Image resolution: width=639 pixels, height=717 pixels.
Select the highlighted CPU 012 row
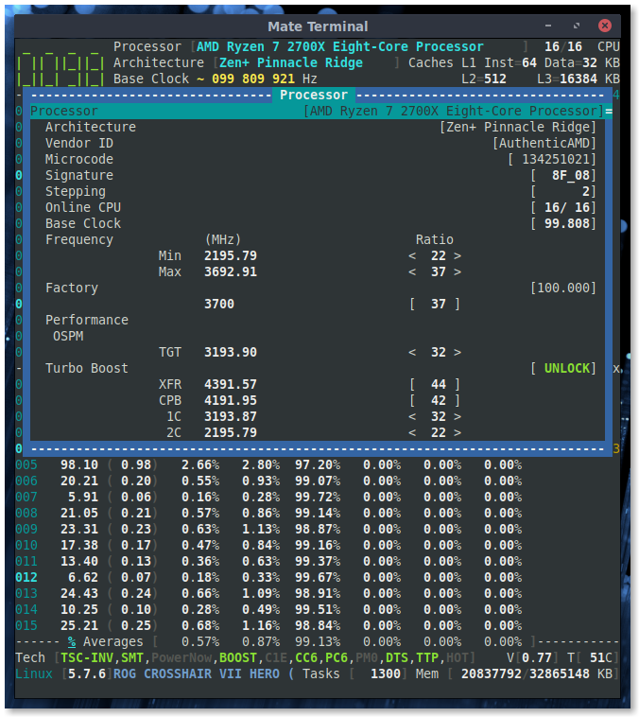[268, 578]
